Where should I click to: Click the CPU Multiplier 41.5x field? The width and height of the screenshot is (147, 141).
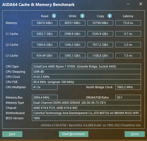point(45,87)
